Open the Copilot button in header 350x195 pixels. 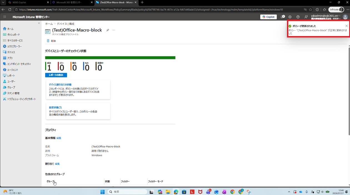coord(268,17)
